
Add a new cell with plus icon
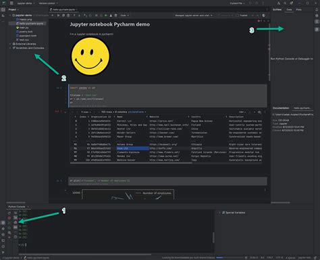pyautogui.click(x=53, y=16)
